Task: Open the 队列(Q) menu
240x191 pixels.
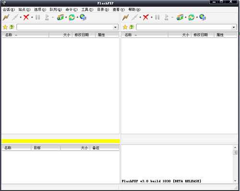Action: coord(56,10)
